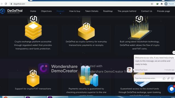Click the chat message input field
Viewport: 175px width, 98px height.
[148, 78]
